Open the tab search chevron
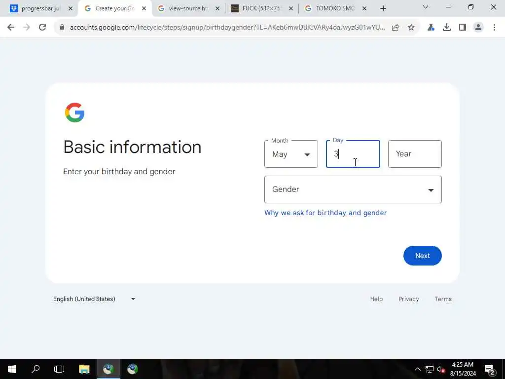Viewport: 505px width, 379px height. (426, 7)
